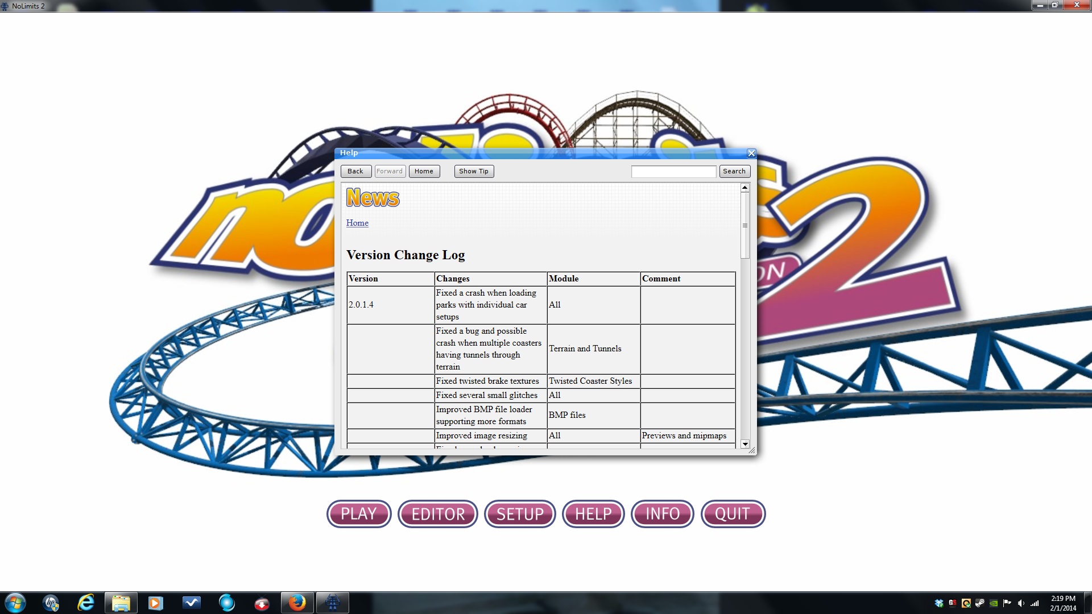Close the Help dialog

pyautogui.click(x=751, y=153)
